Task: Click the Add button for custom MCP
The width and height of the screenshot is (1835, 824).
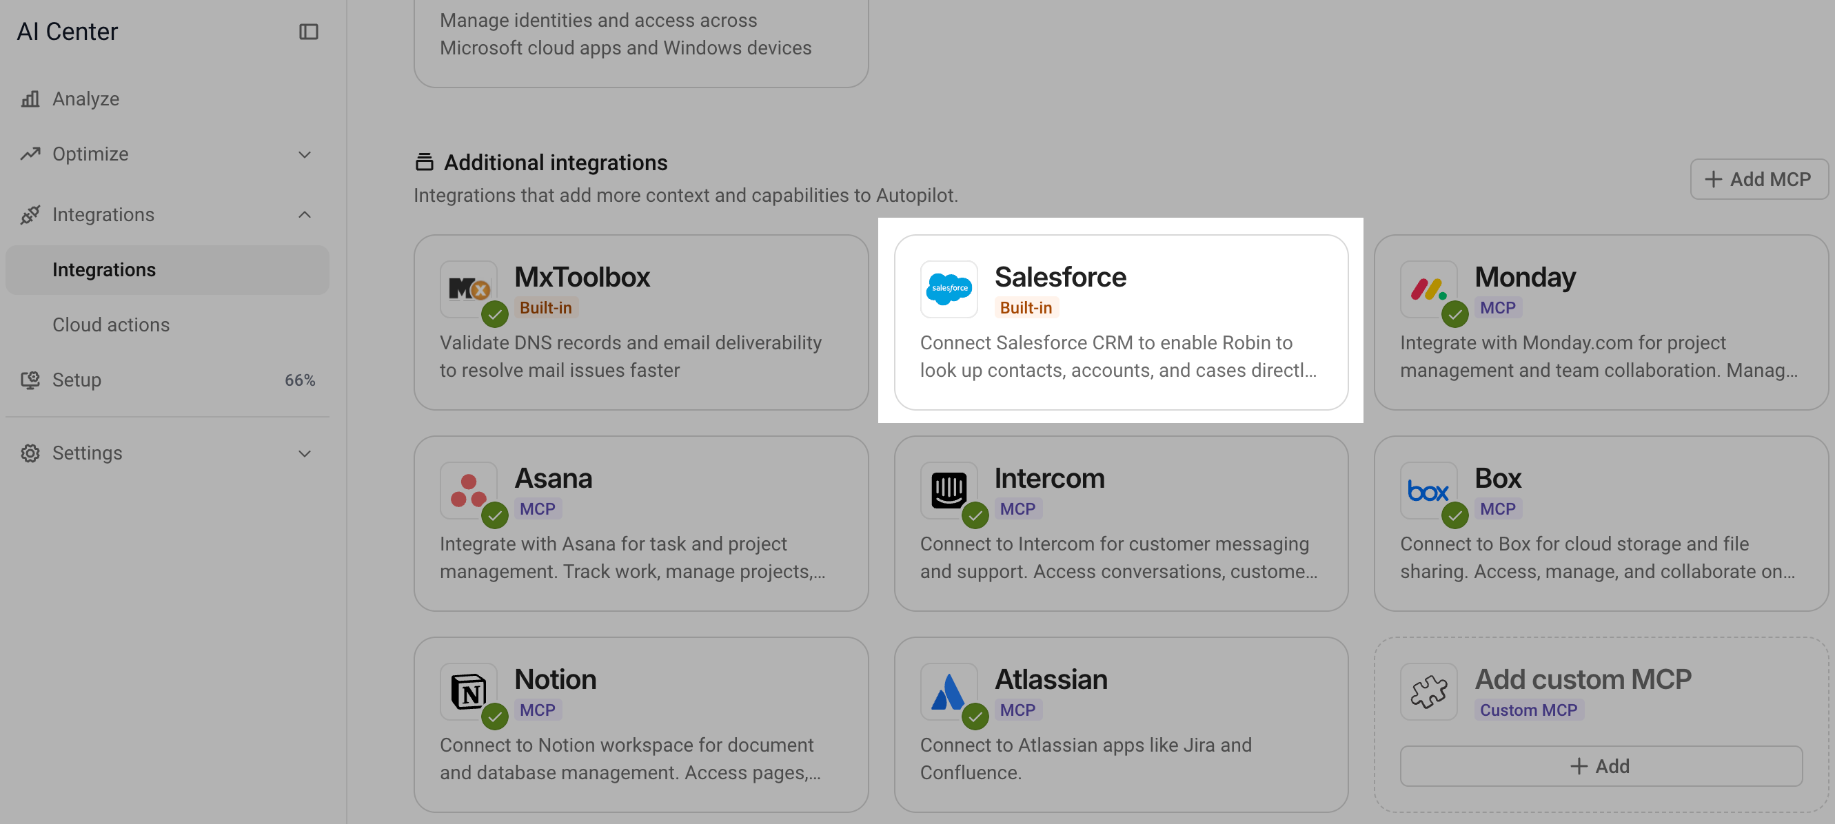Action: 1601,766
